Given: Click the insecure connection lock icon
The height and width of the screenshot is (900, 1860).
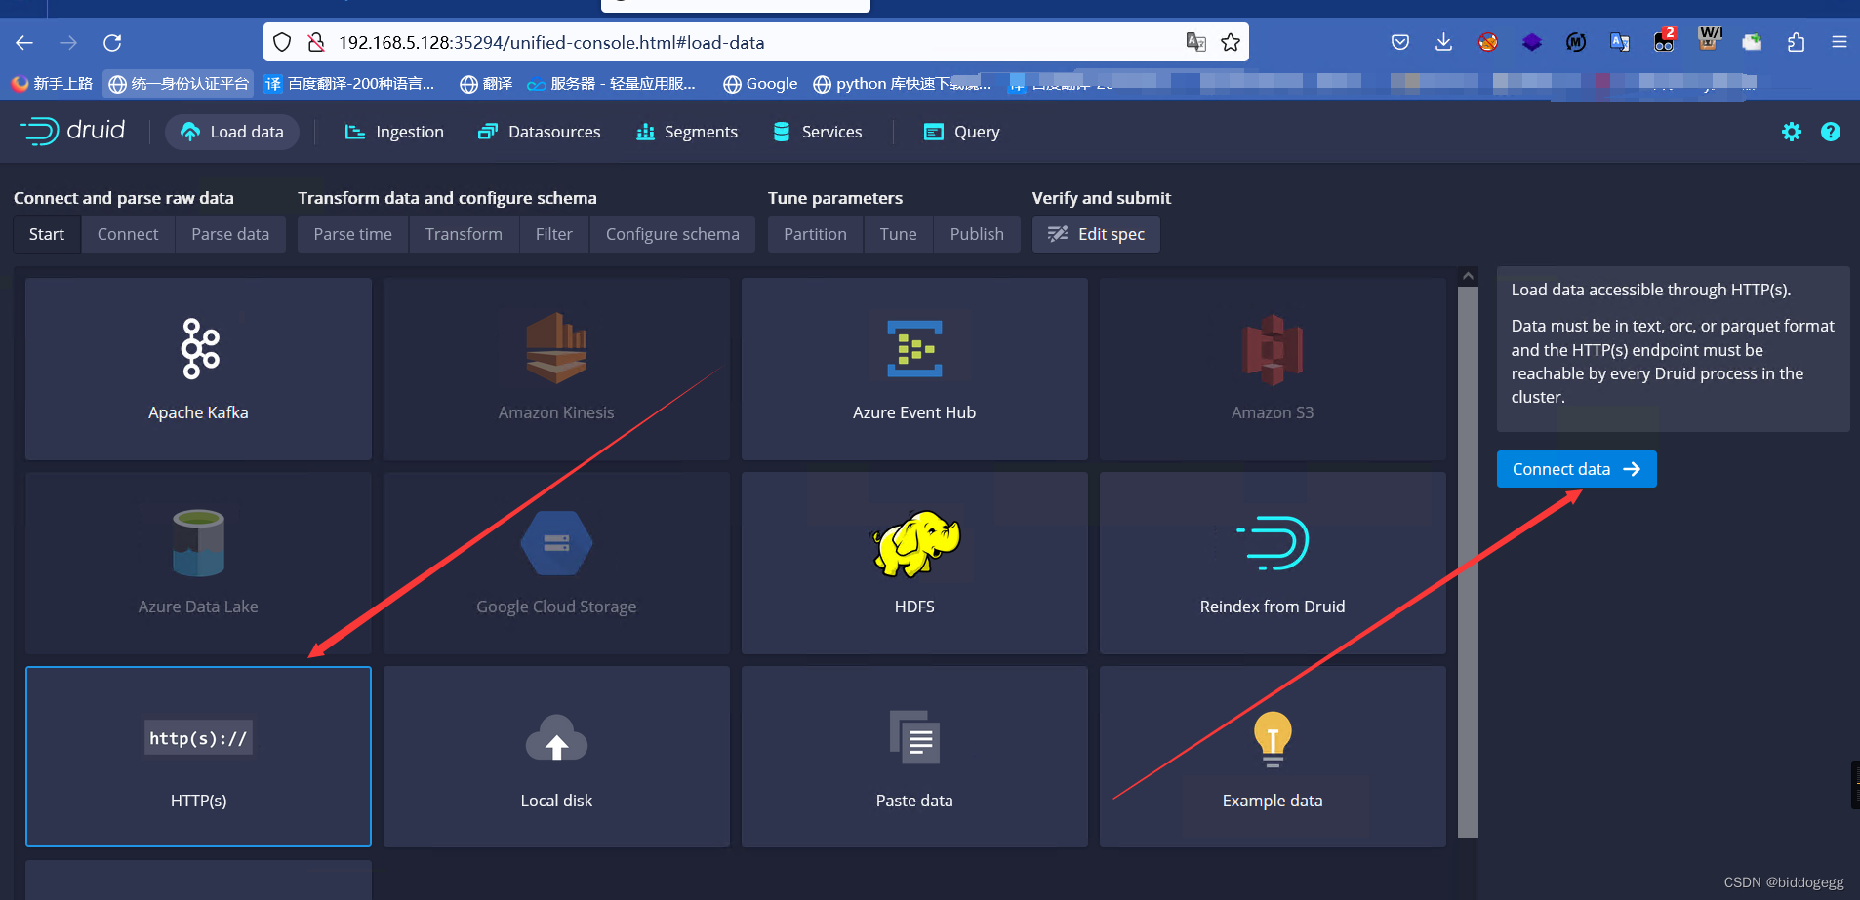Looking at the screenshot, I should click(315, 42).
